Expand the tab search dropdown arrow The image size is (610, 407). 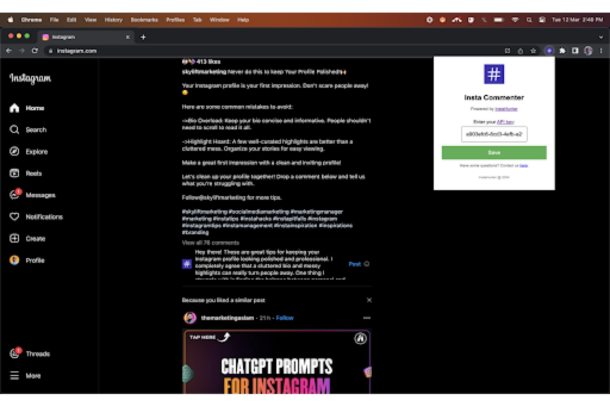coord(601,37)
